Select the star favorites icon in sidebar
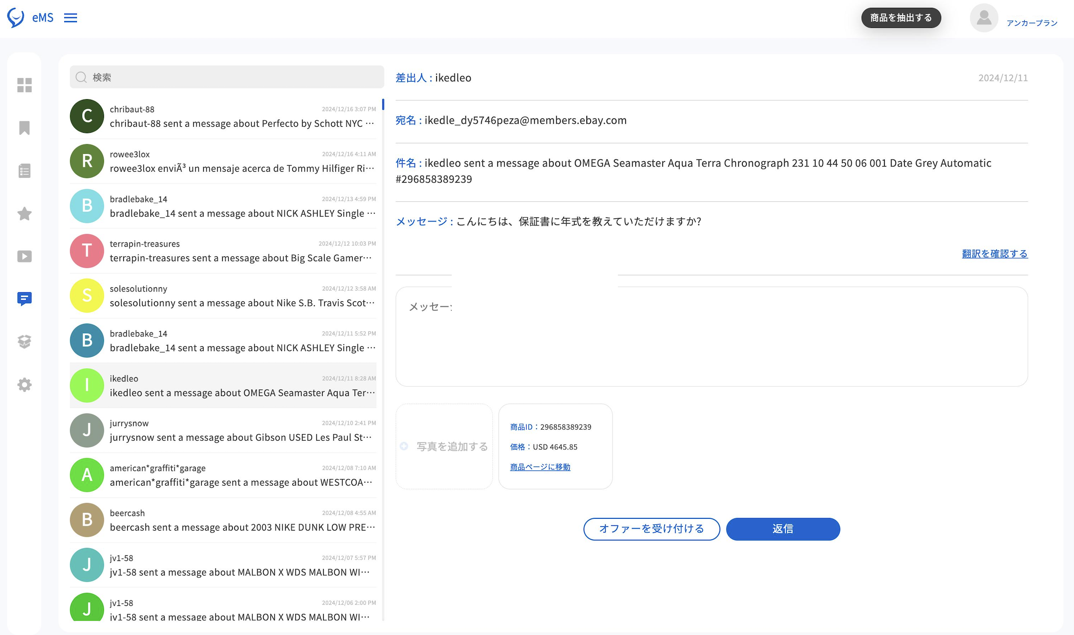 tap(24, 214)
